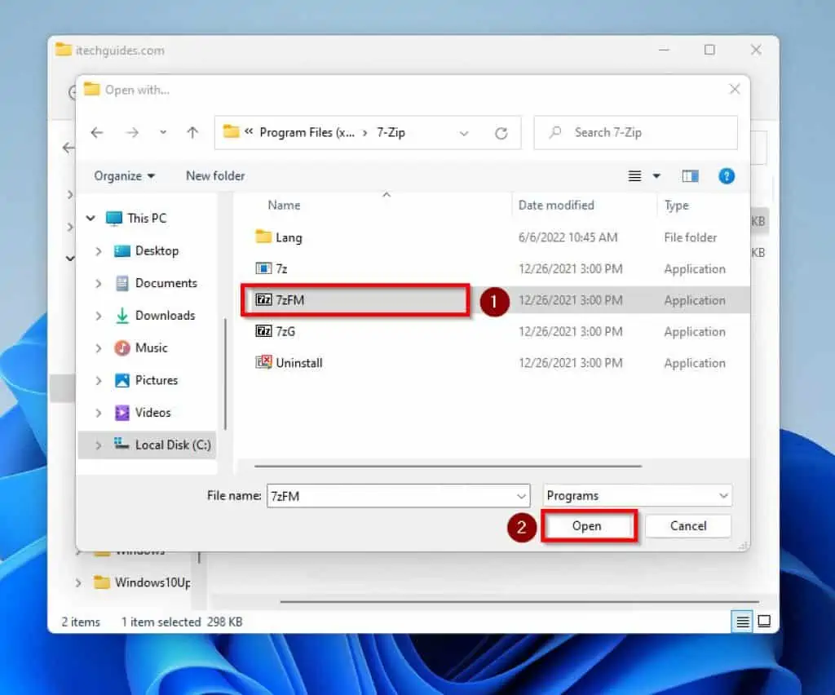This screenshot has height=695, width=835.
Task: Go back using the dialog's Back arrow
Action: (97, 133)
